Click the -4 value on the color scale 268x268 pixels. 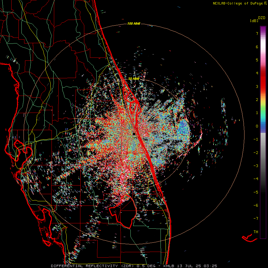(256, 179)
